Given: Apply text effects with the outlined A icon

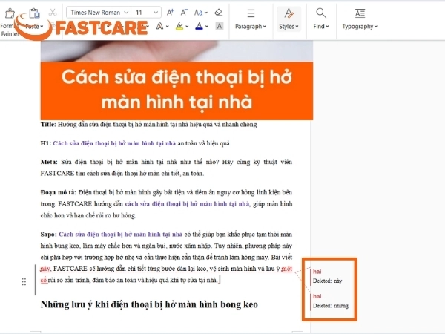Looking at the screenshot, I should tap(159, 27).
